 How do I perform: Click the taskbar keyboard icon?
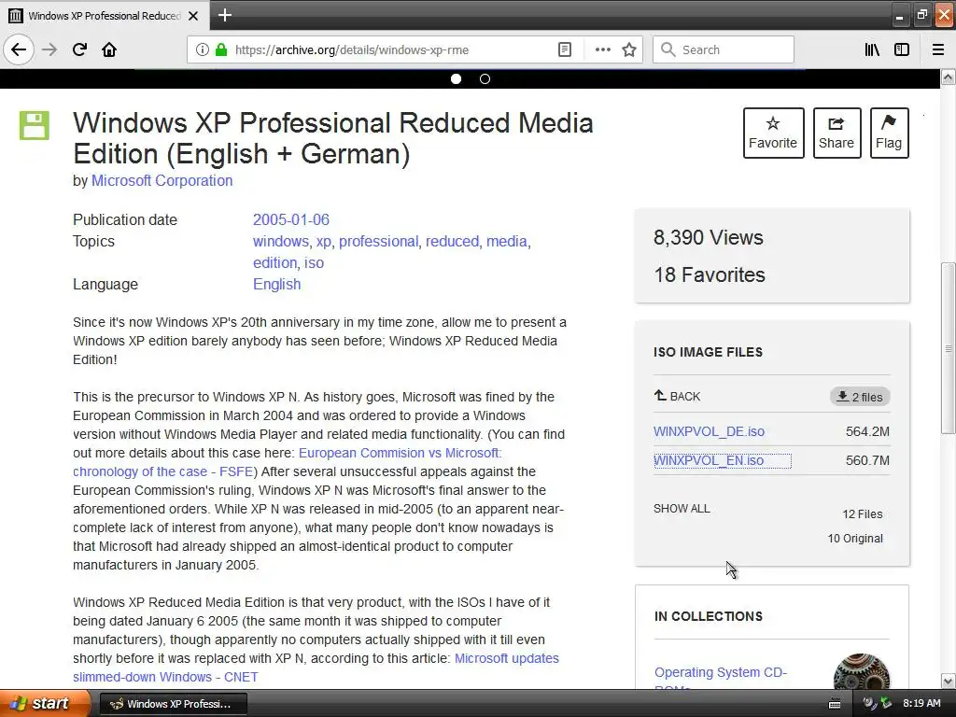coord(835,704)
